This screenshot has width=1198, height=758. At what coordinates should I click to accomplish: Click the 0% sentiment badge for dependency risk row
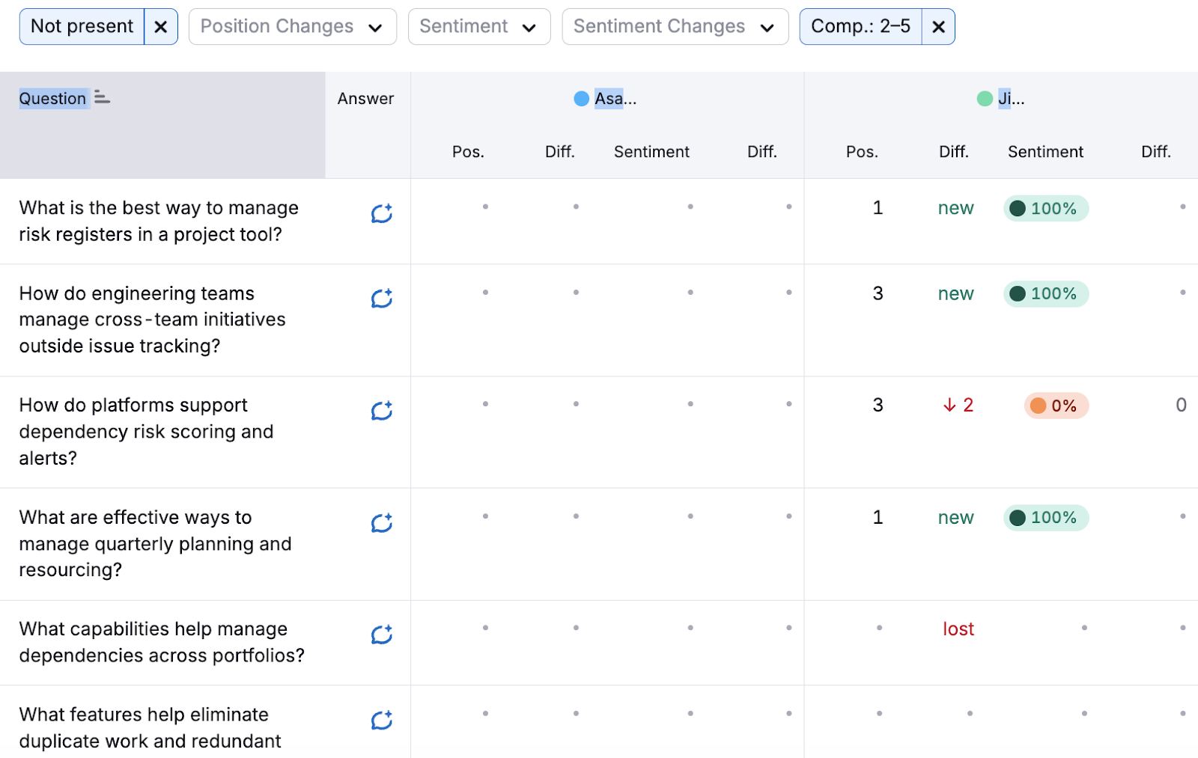(1056, 406)
